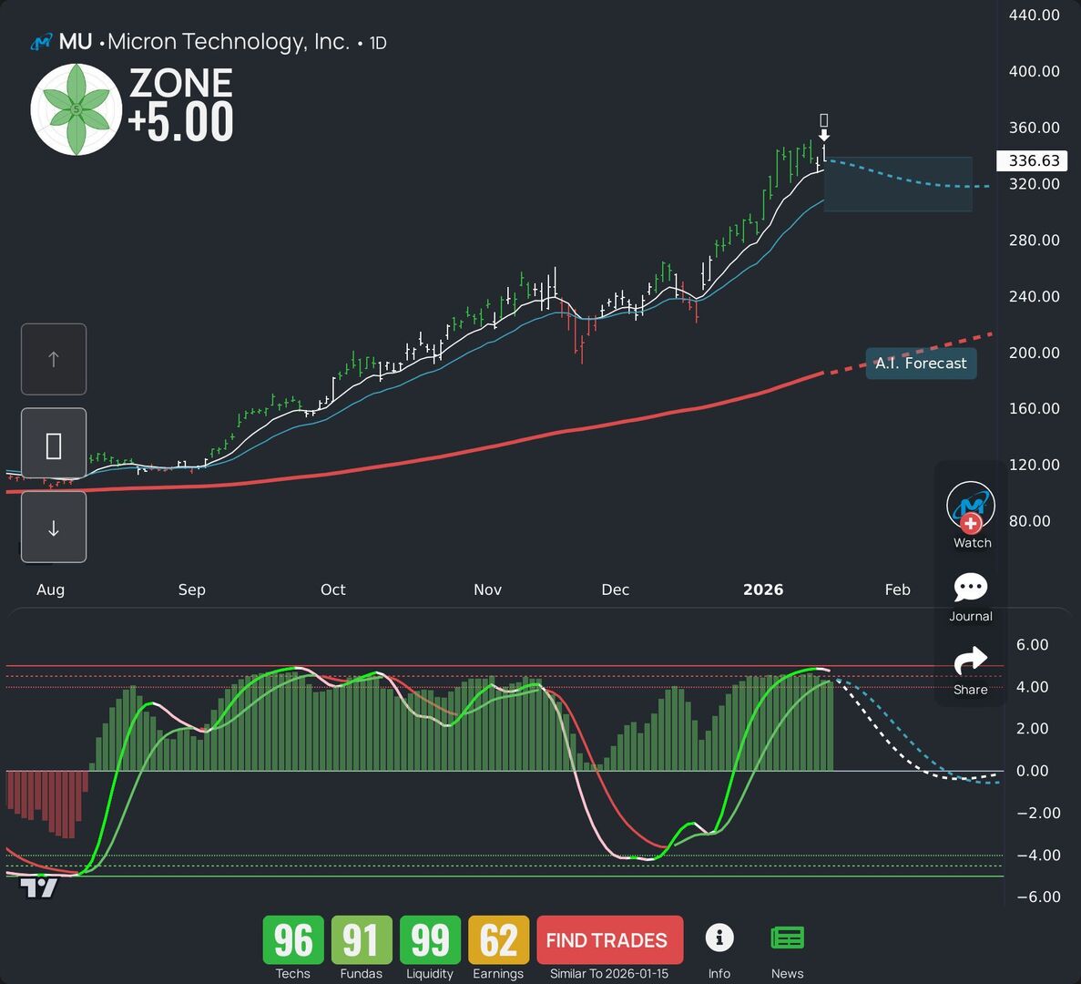This screenshot has height=984, width=1081.
Task: Click the 400.00 price axis label
Action: tap(1035, 71)
